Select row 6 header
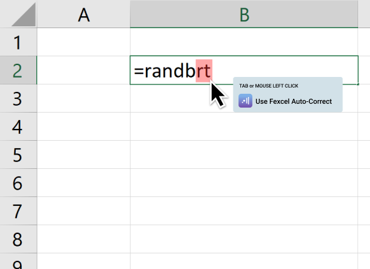Image resolution: width=370 pixels, height=269 pixels. (x=18, y=183)
